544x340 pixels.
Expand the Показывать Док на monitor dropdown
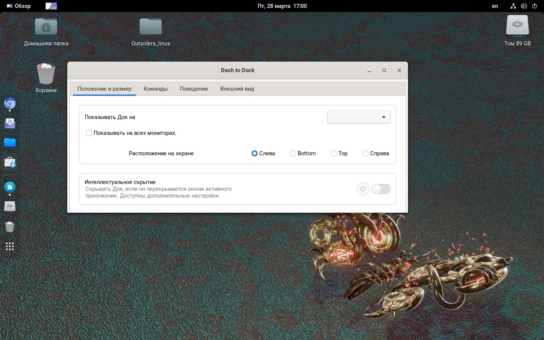tap(359, 117)
